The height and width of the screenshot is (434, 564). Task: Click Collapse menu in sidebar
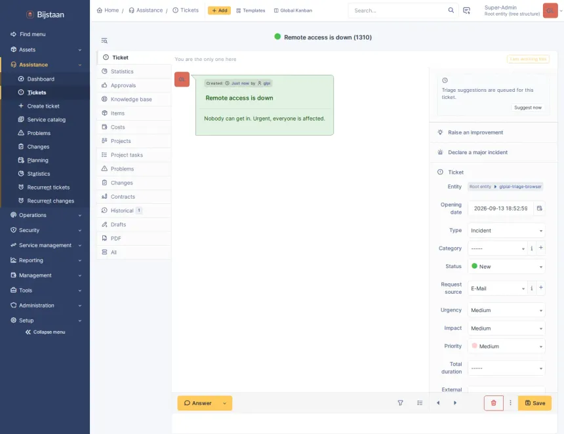pos(45,332)
